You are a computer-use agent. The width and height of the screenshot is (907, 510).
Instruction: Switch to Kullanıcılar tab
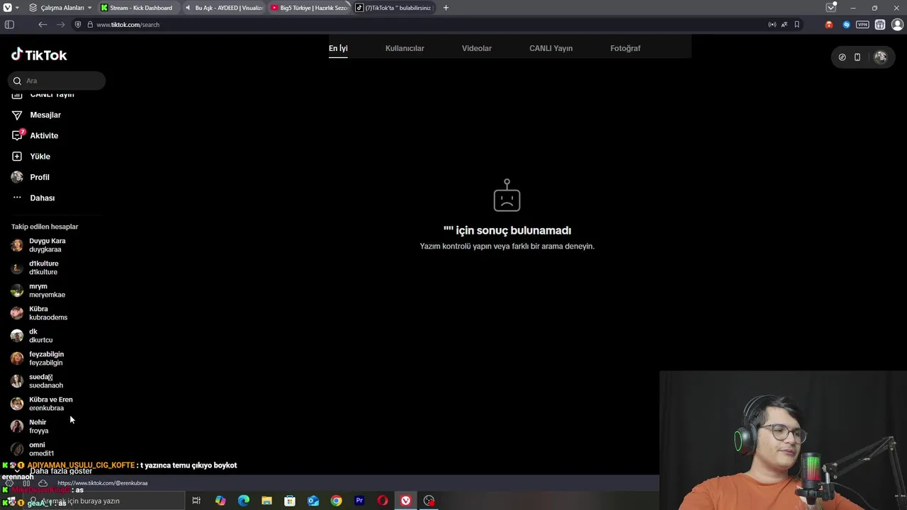[405, 48]
